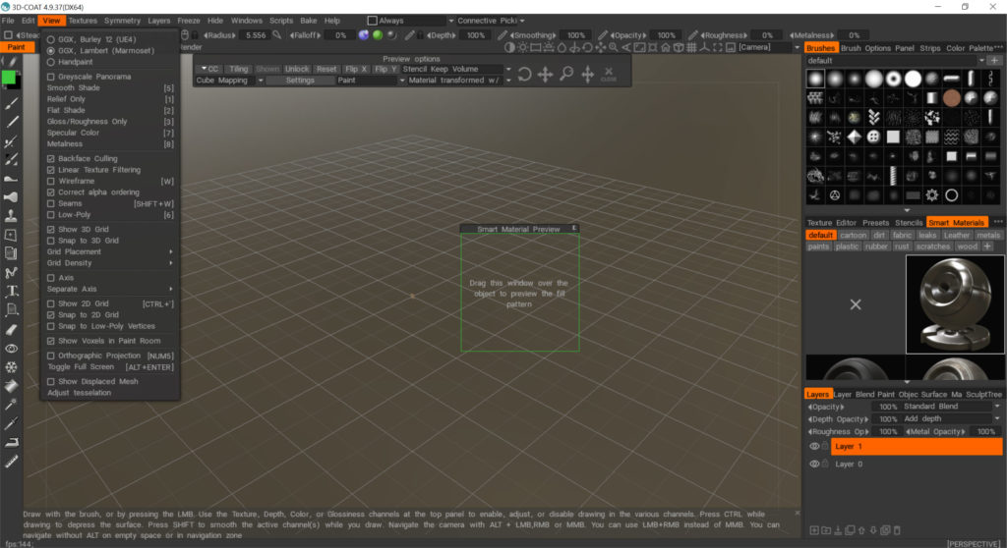Viewport: 1007px width, 548px height.
Task: Adjust the Radius slider value
Action: pyautogui.click(x=255, y=35)
